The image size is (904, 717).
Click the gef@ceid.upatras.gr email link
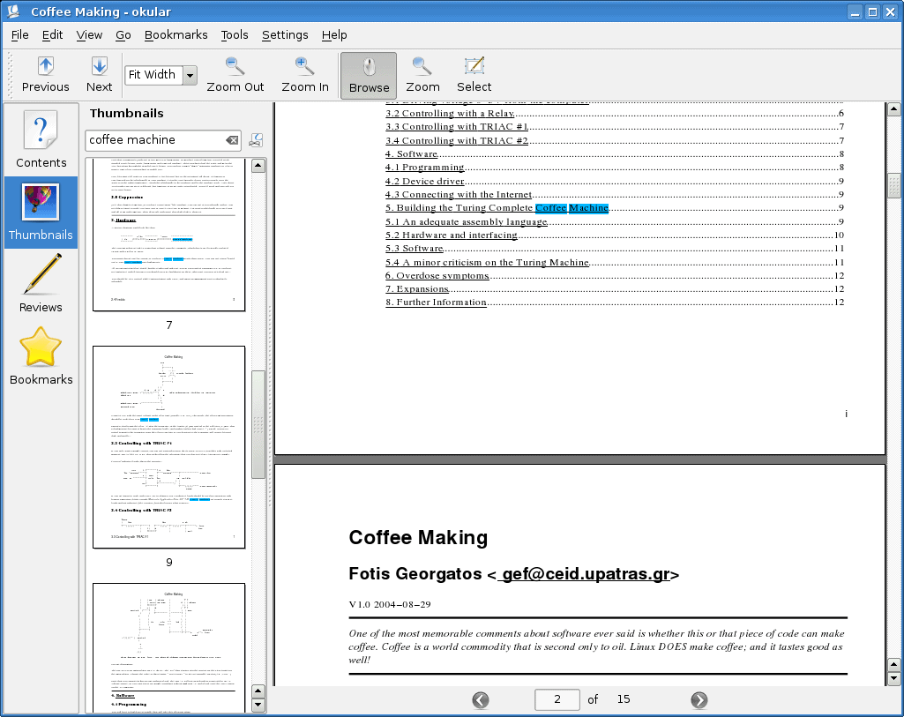pos(585,574)
